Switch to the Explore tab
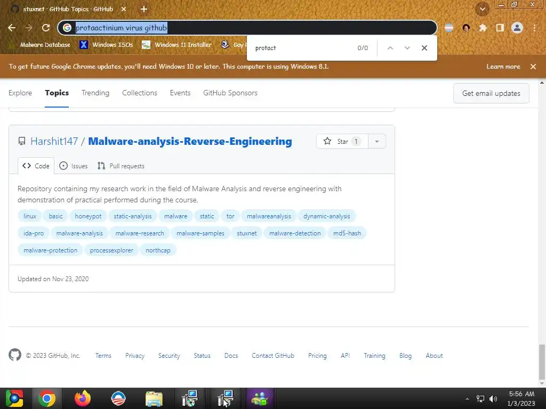The width and height of the screenshot is (546, 409). [x=20, y=93]
